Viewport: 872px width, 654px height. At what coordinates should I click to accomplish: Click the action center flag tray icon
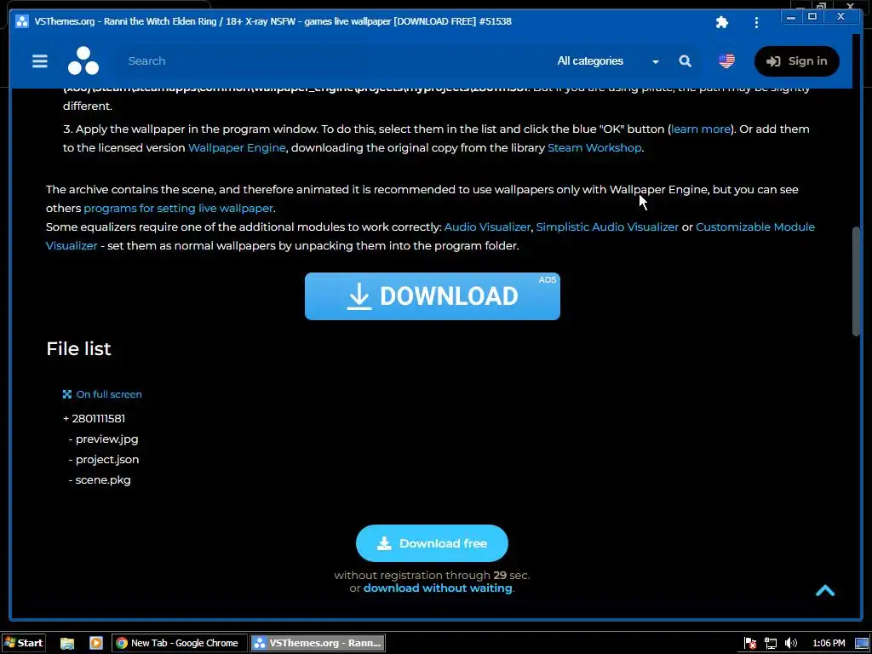pyautogui.click(x=749, y=644)
